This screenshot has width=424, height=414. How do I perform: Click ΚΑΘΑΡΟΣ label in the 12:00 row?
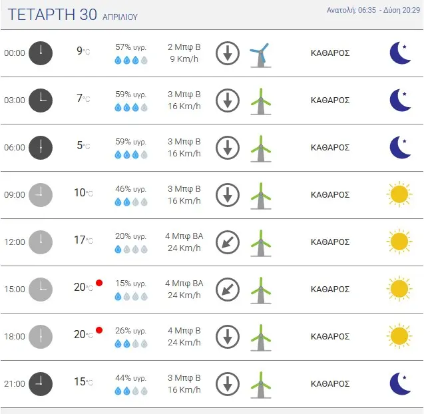(x=330, y=242)
